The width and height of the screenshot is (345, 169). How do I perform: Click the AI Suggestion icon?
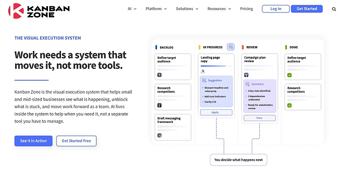(x=204, y=81)
